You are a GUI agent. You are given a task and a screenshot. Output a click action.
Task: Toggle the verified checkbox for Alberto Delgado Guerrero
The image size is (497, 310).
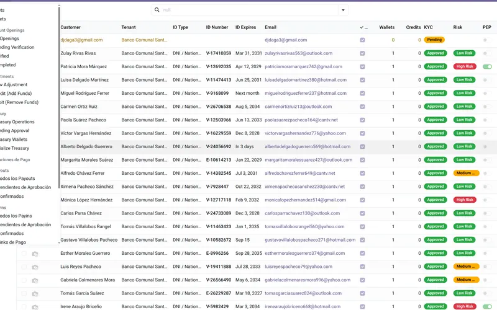click(x=362, y=146)
